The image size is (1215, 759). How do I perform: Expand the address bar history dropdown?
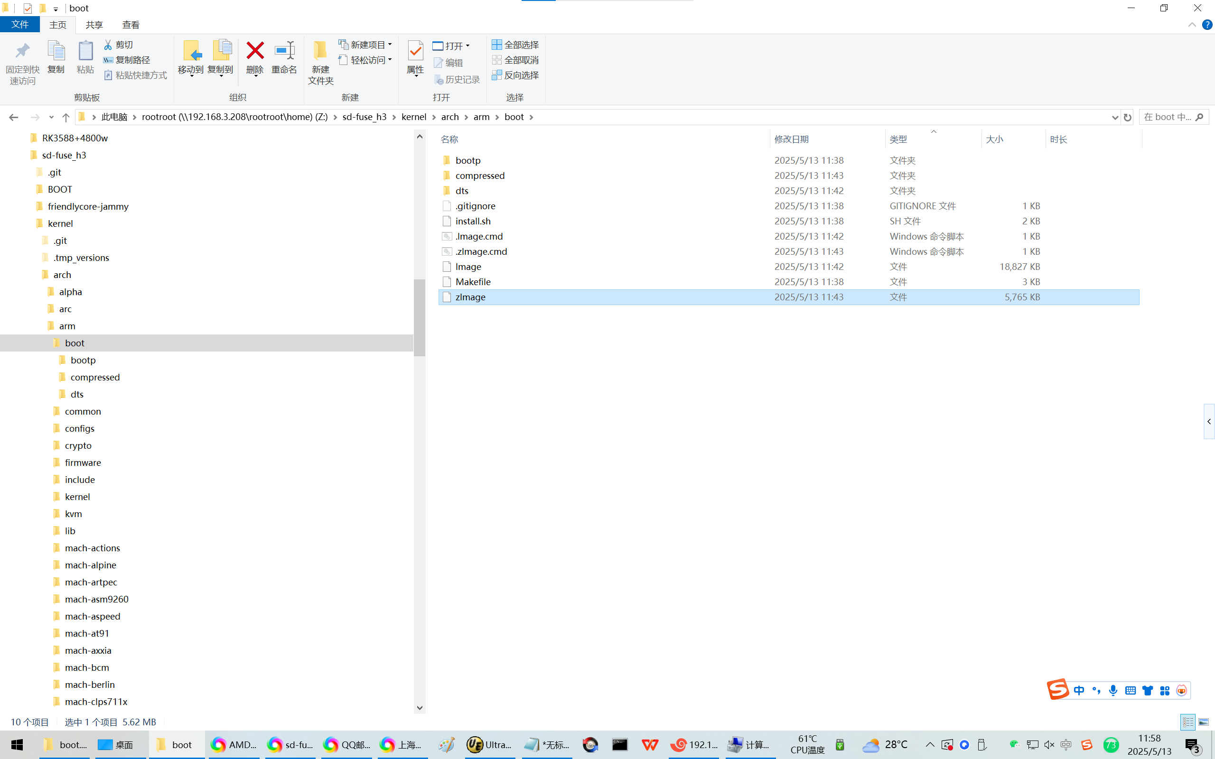click(1114, 117)
